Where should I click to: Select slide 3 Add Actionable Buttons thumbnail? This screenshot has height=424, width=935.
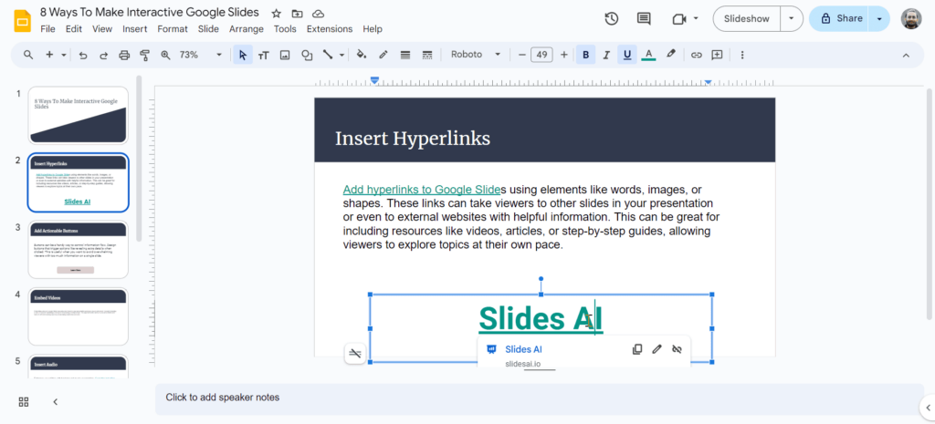click(79, 249)
